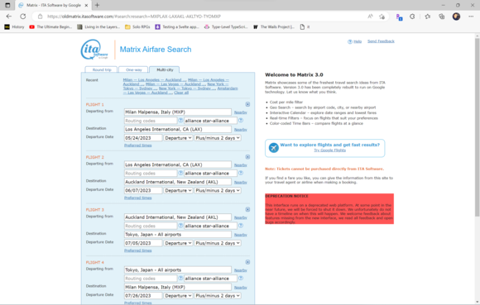This screenshot has height=305, width=480.
Task: Open Preferred times link under Flight 2
Action: click(137, 198)
